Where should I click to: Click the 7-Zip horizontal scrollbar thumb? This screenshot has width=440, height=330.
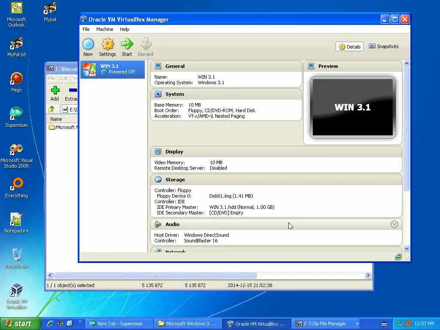155,275
